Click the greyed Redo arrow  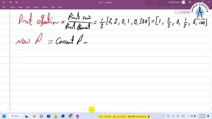point(23,2)
